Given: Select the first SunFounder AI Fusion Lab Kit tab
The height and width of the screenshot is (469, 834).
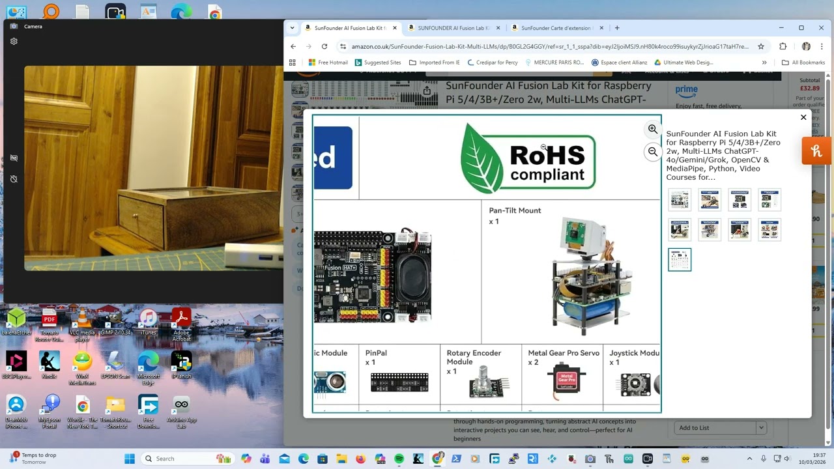Looking at the screenshot, I should coord(351,28).
